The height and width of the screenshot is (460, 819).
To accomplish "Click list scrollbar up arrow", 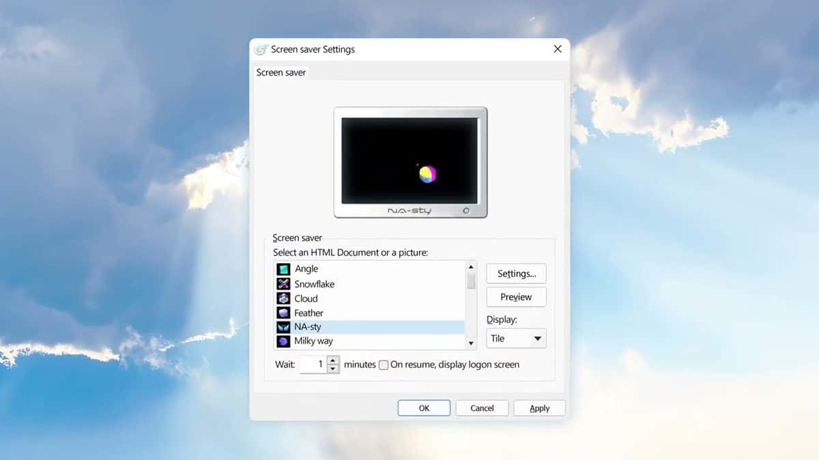I will [x=471, y=266].
